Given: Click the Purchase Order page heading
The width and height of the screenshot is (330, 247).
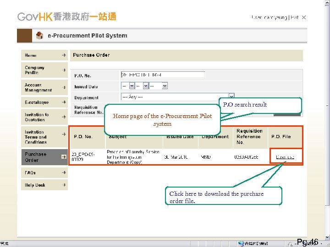Looking at the screenshot, I should pos(91,55).
